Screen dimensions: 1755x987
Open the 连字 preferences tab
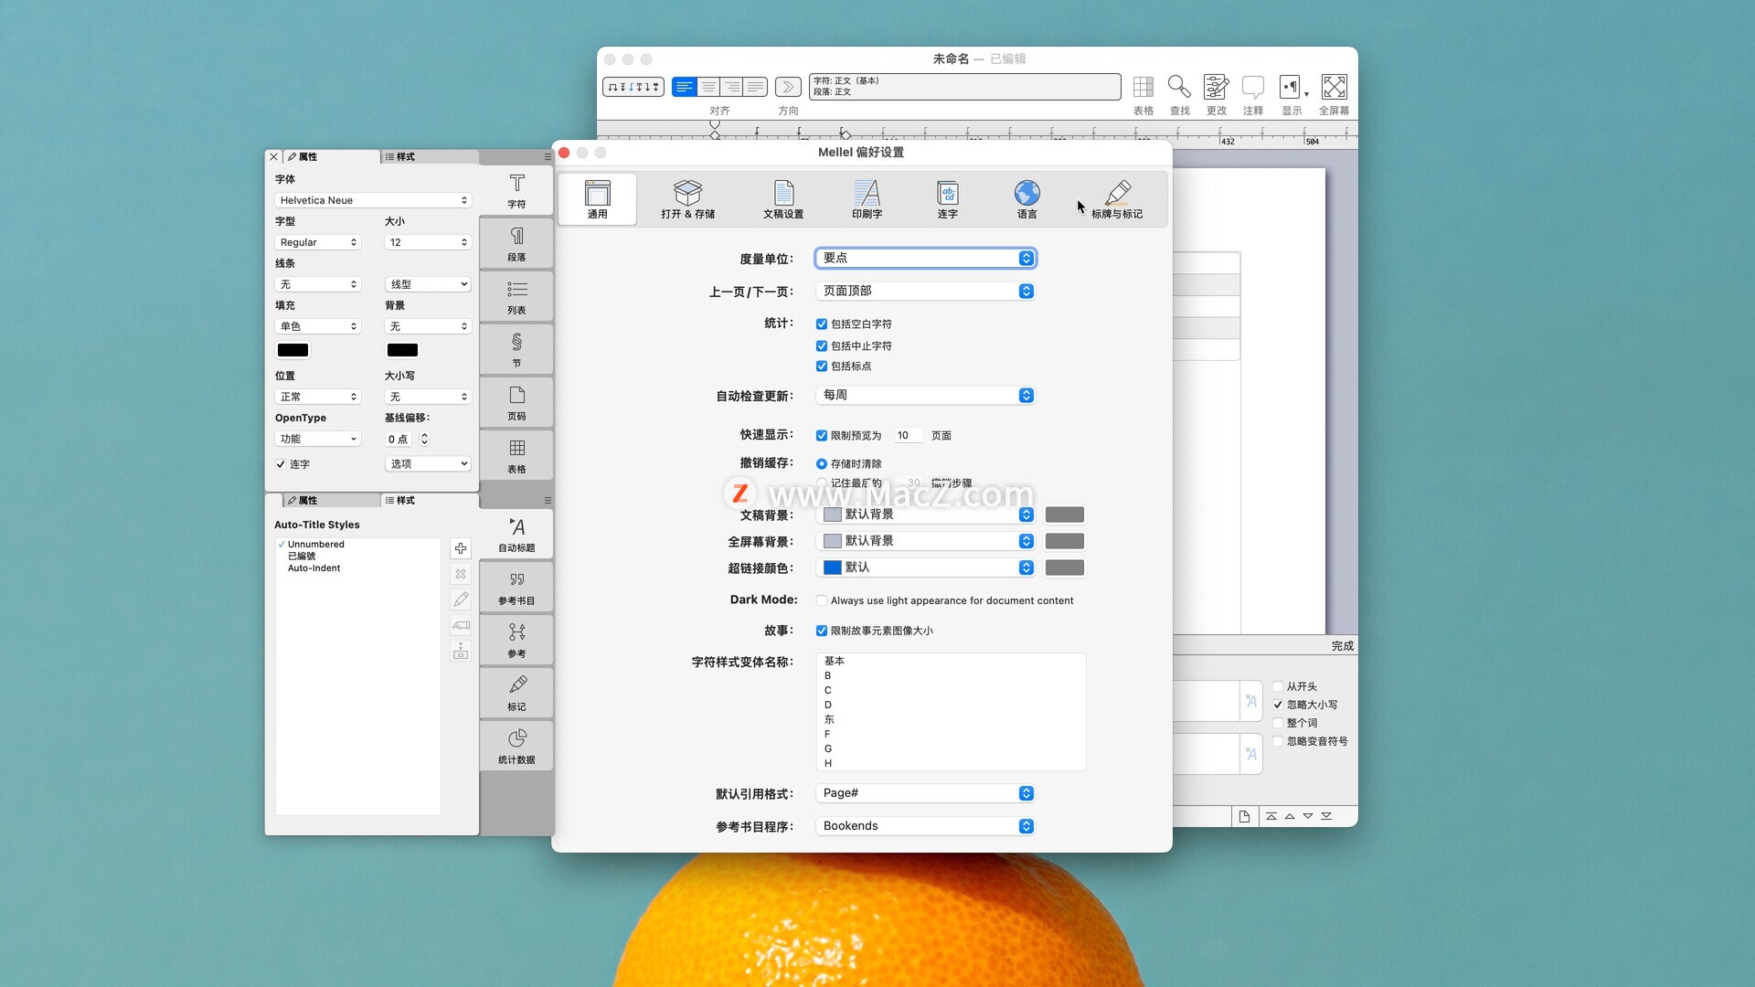(x=947, y=199)
